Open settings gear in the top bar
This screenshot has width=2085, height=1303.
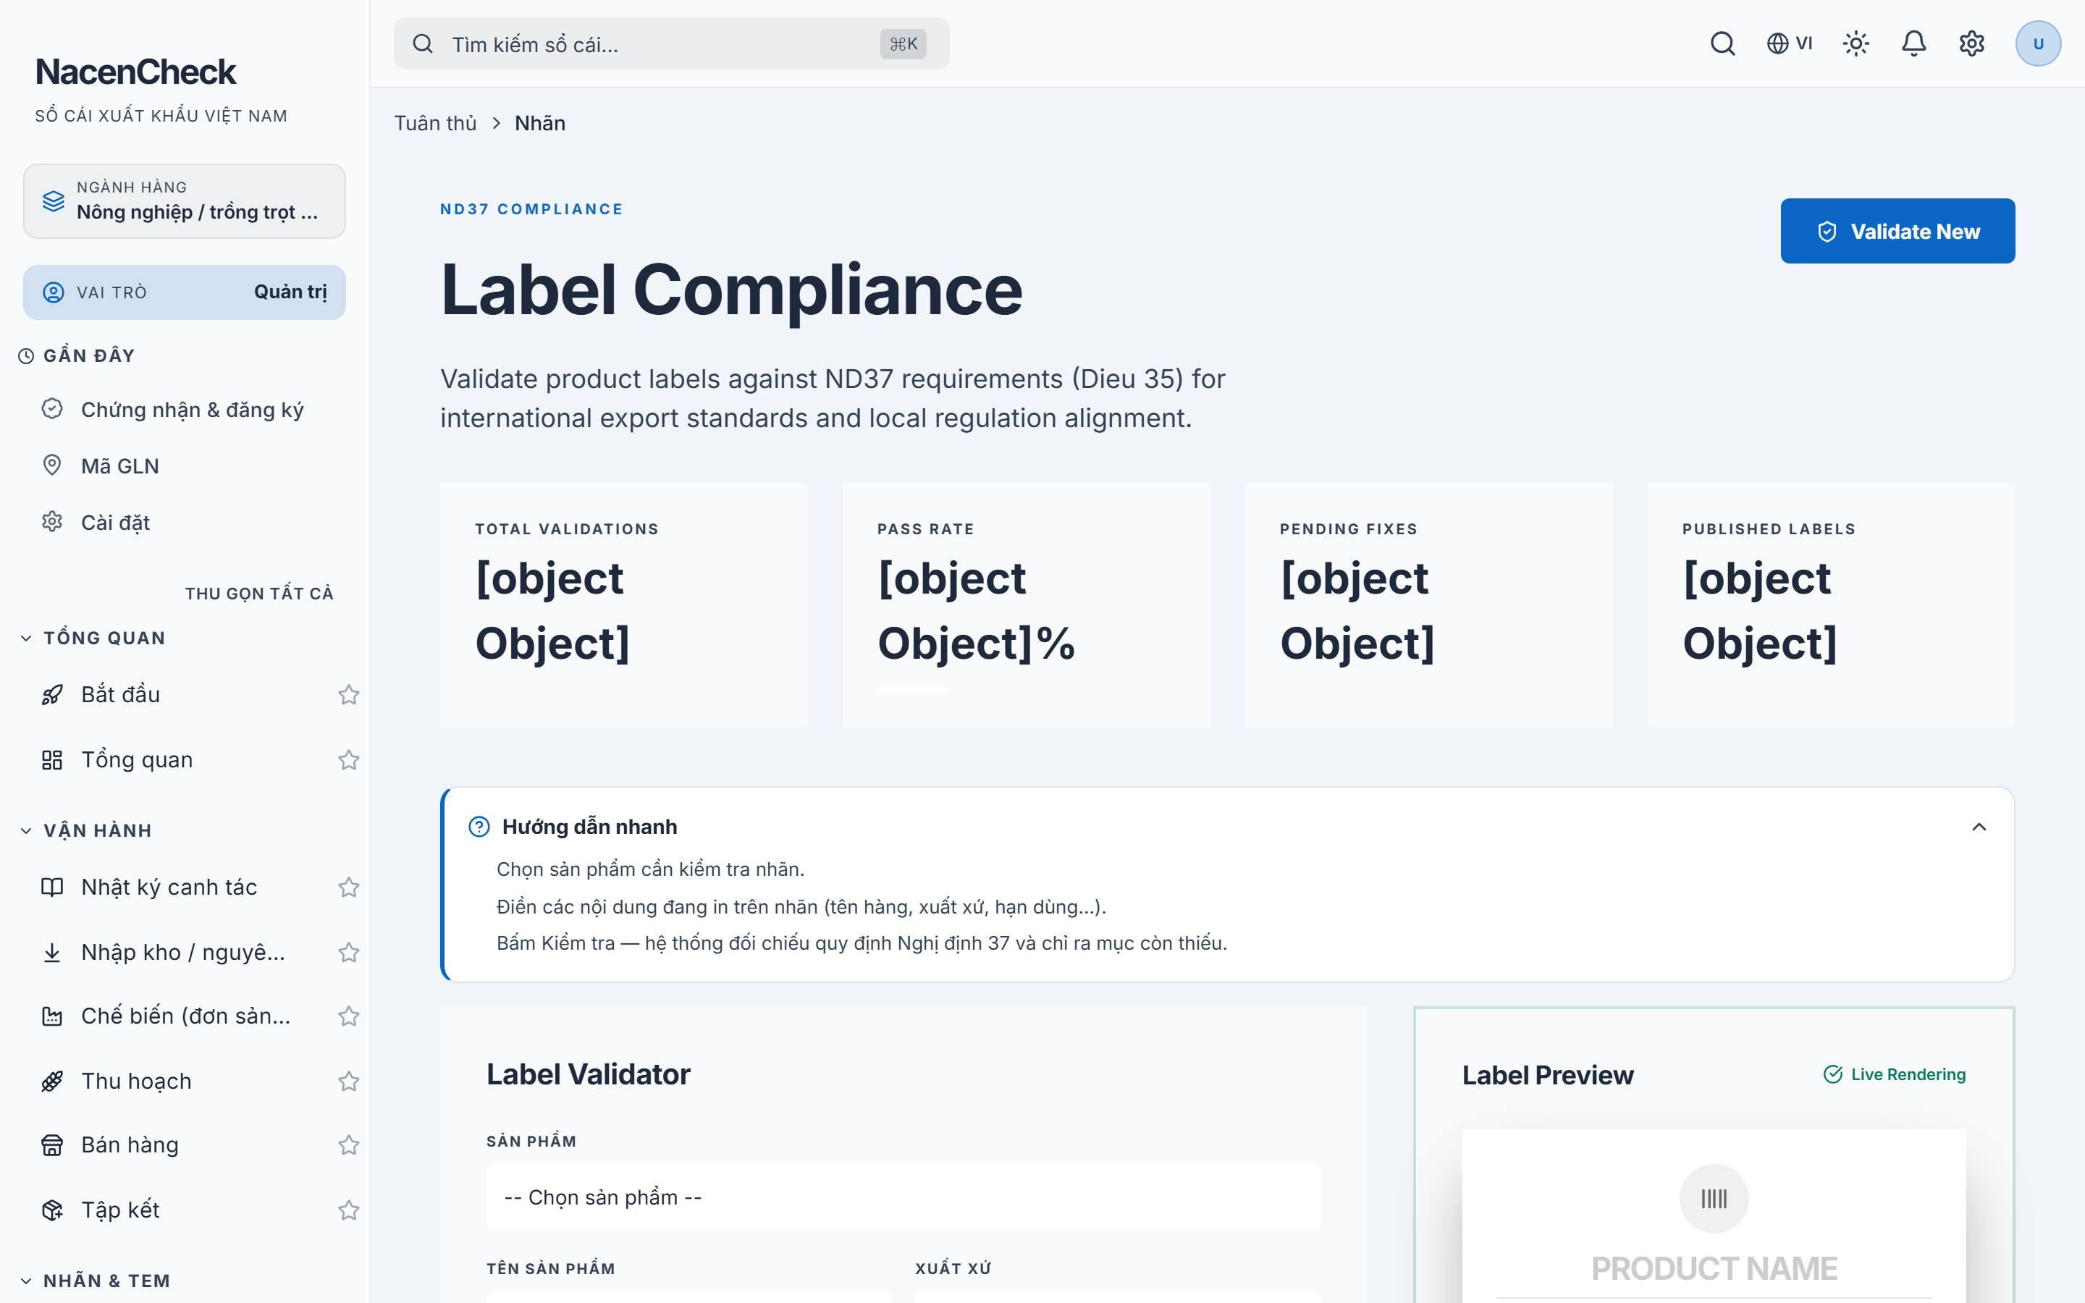(x=1971, y=43)
